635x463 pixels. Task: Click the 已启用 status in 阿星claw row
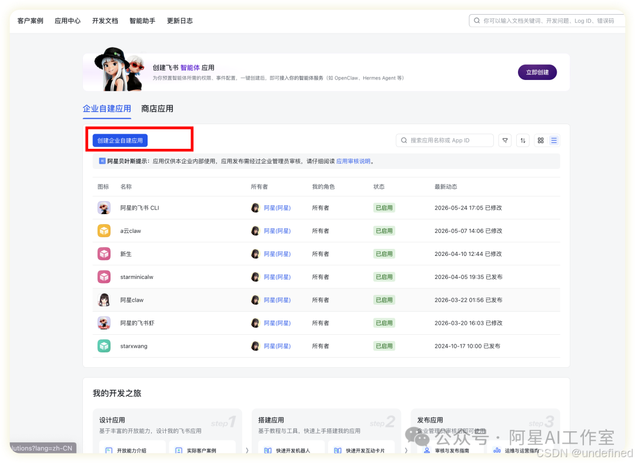click(x=384, y=300)
